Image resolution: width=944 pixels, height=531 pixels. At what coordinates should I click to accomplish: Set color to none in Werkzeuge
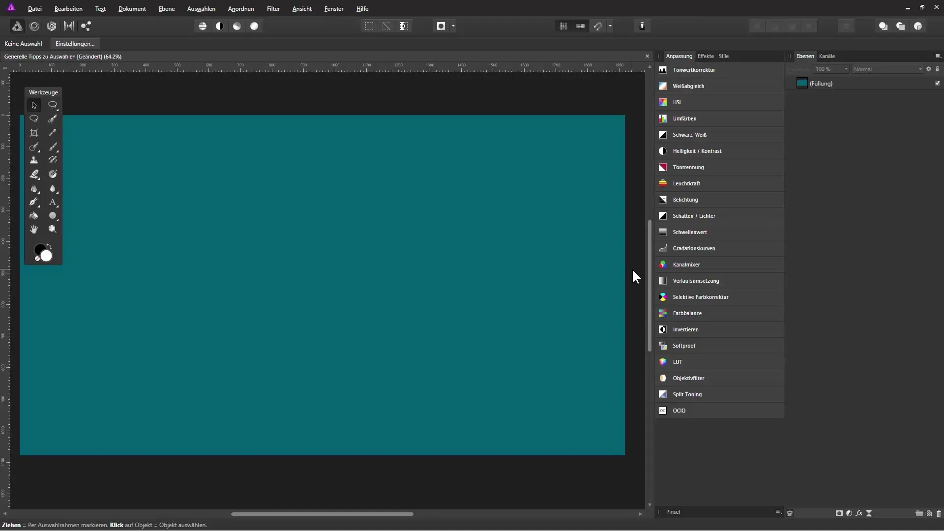click(37, 259)
